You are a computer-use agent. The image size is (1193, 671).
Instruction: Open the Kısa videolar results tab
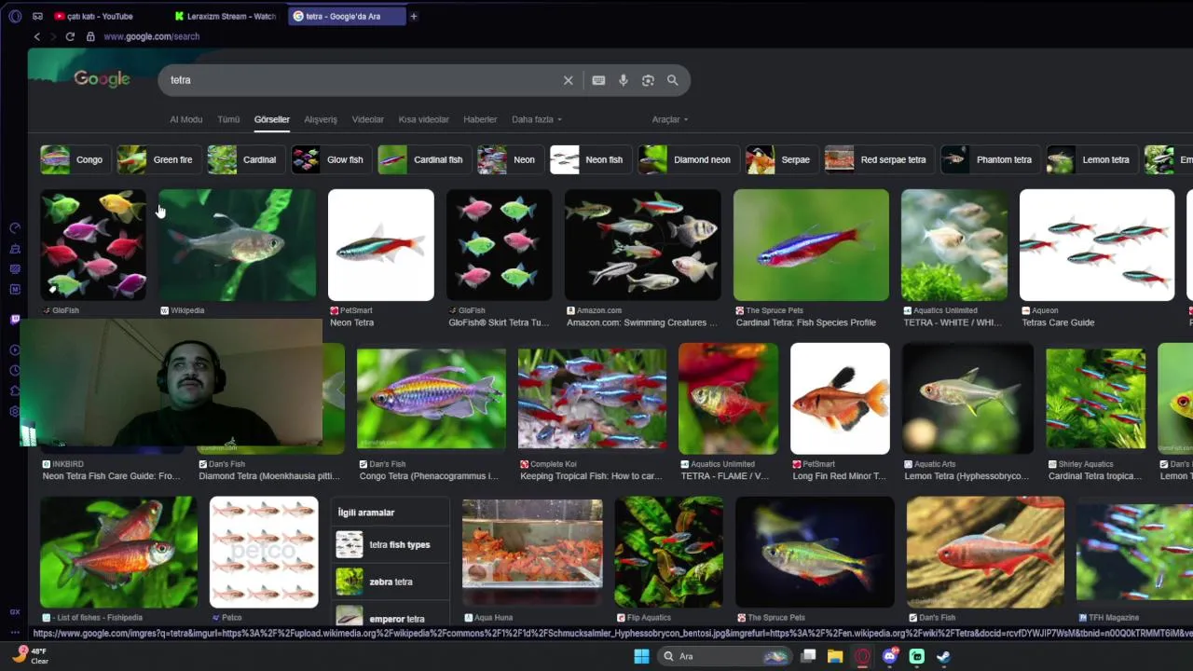[423, 119]
